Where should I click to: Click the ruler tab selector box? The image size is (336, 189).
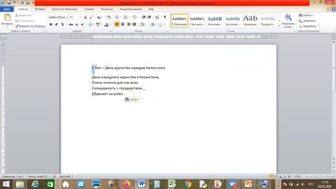[x=3, y=37]
